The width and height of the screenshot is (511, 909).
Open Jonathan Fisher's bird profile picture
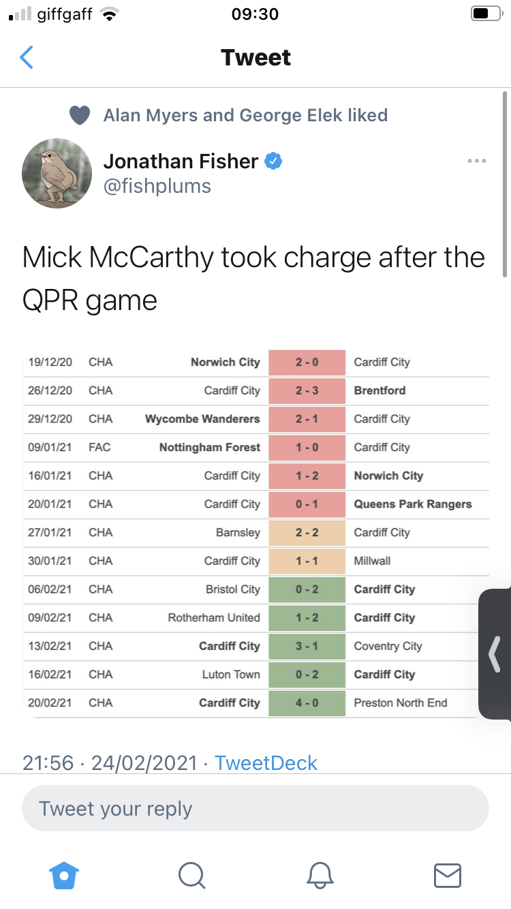[57, 174]
